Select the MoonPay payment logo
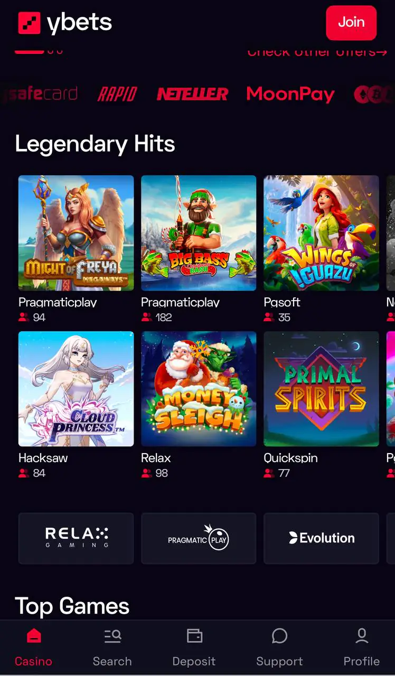This screenshot has height=676, width=395. pyautogui.click(x=290, y=95)
